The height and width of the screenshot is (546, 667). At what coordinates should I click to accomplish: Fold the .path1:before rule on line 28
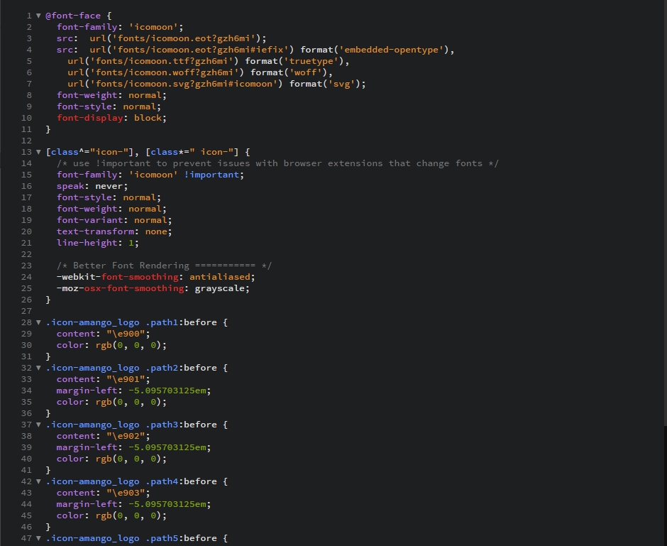pyautogui.click(x=38, y=322)
